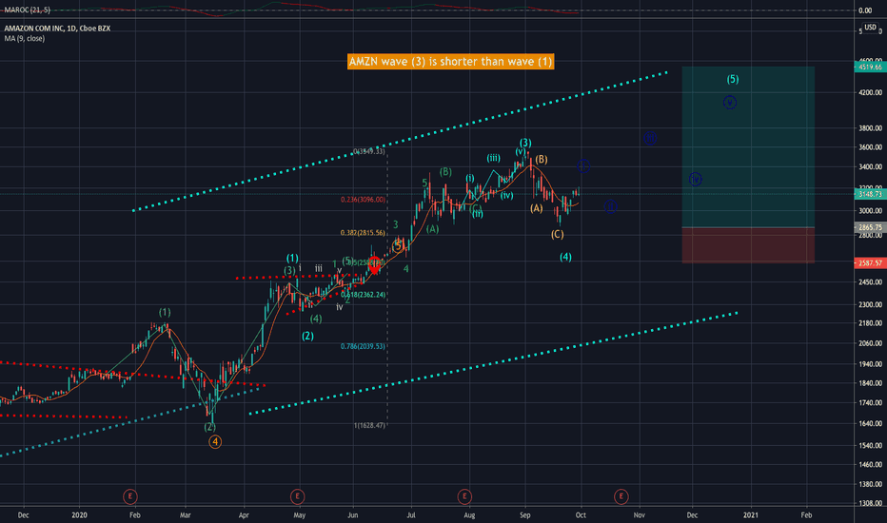Click the red location pin marker on chart
The image size is (887, 523).
[x=374, y=264]
